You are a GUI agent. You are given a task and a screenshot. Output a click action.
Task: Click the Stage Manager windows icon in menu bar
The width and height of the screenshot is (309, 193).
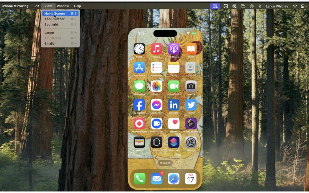tap(243, 6)
